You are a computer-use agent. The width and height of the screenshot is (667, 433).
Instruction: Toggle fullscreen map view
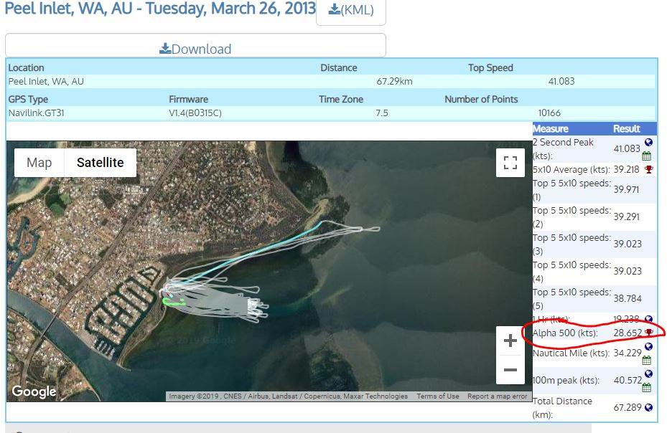point(510,163)
